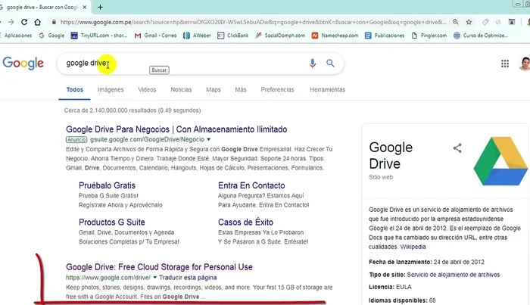The image size is (530, 305).
Task: Open the zoom magnifier in address bar
Action: pos(456,22)
